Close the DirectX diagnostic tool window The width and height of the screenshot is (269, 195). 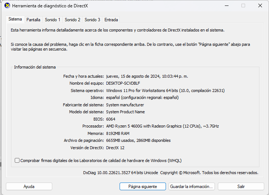pos(260,5)
